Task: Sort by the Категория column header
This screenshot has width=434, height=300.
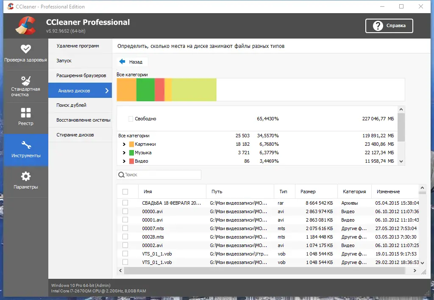Action: pyautogui.click(x=355, y=192)
